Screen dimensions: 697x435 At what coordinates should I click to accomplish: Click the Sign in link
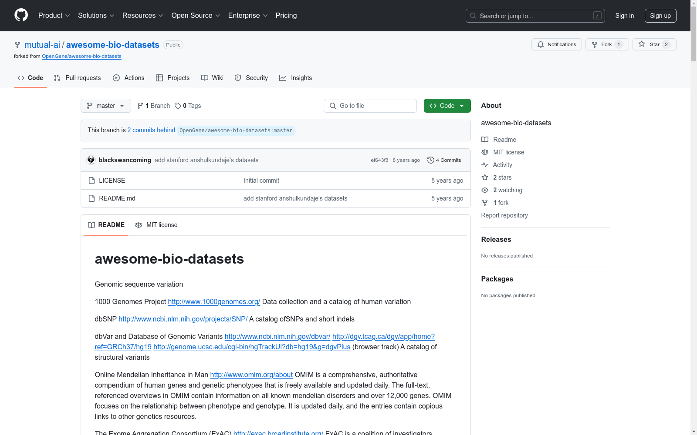625,16
